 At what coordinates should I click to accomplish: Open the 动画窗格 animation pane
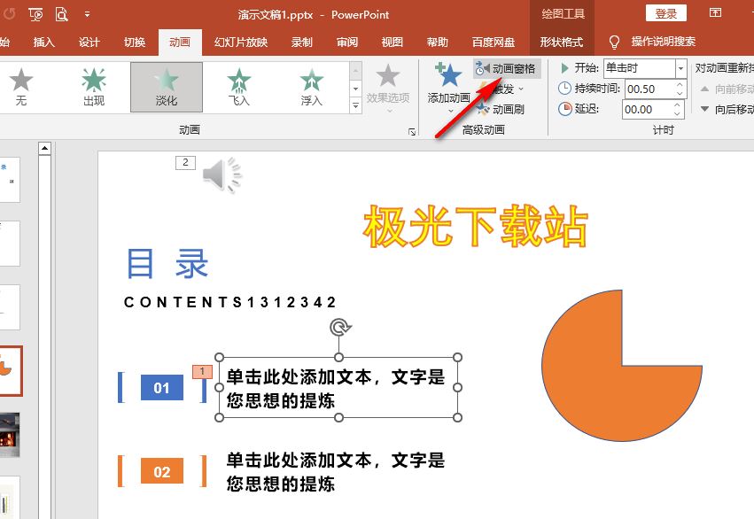pyautogui.click(x=508, y=68)
